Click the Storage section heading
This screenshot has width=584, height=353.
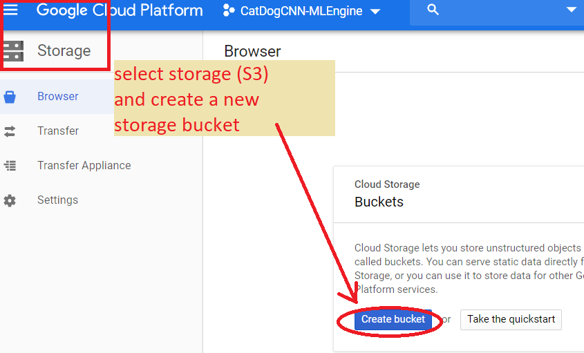pos(64,50)
